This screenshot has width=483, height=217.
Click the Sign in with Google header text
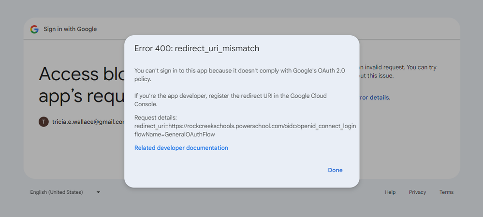tap(70, 29)
